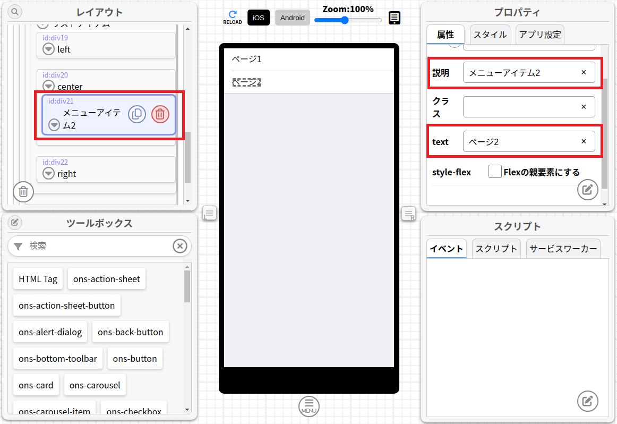Click the magnifier icon atop the Layout panel

point(14,11)
